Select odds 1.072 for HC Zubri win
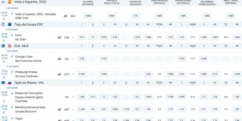The height and width of the screenshot is (121, 242). (104, 37)
